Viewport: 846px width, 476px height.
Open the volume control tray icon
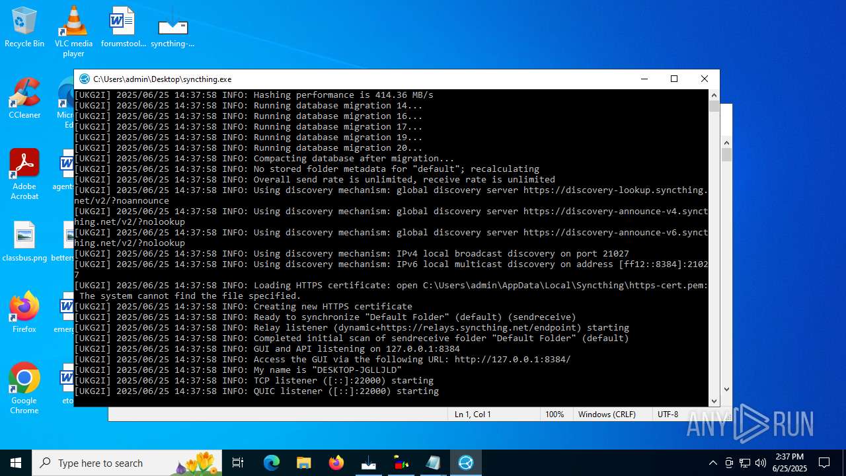tap(761, 463)
